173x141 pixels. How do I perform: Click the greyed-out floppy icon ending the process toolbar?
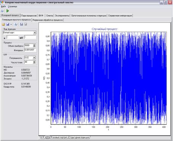coord(26,24)
